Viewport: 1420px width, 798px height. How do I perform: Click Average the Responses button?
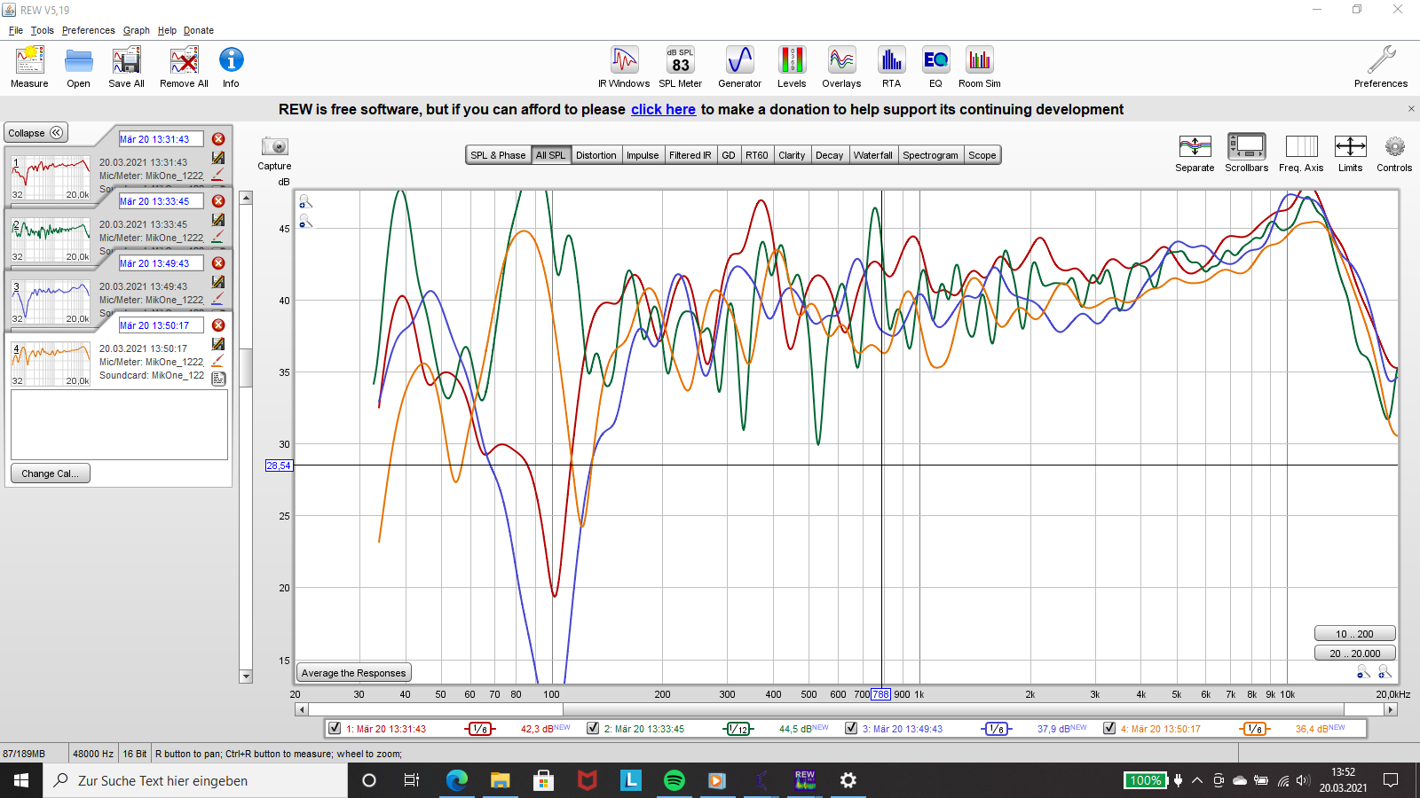[x=353, y=673]
